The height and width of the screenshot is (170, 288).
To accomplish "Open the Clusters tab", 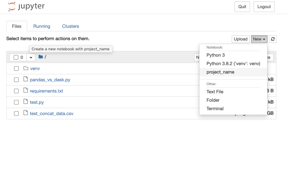I will point(70,26).
